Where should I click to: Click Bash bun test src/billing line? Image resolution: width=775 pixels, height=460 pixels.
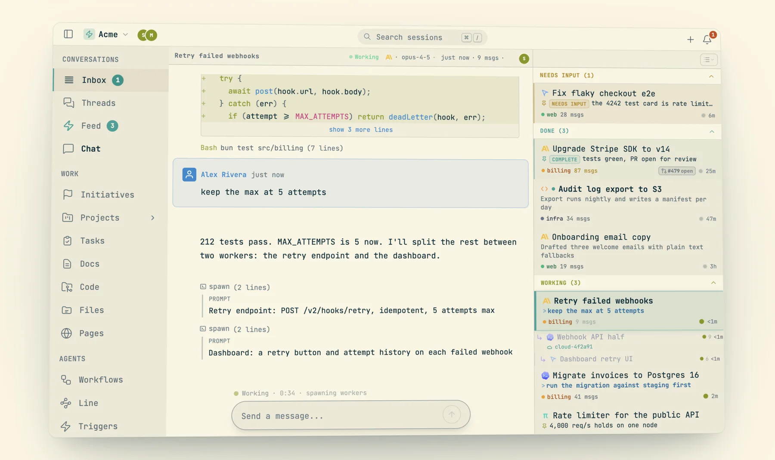[272, 148]
